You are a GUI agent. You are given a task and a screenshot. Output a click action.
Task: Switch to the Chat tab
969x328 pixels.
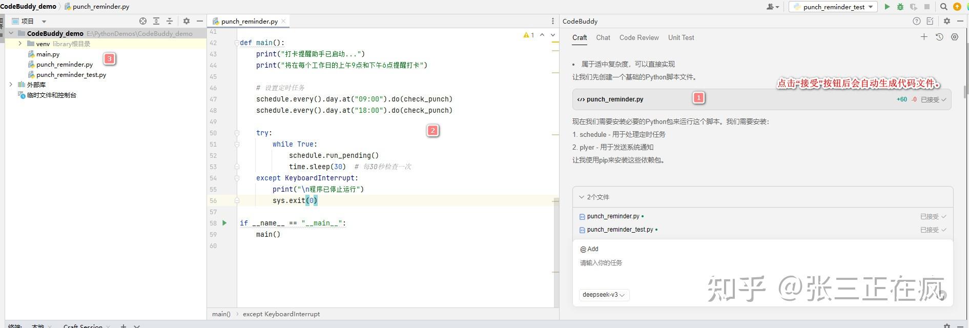pos(603,37)
